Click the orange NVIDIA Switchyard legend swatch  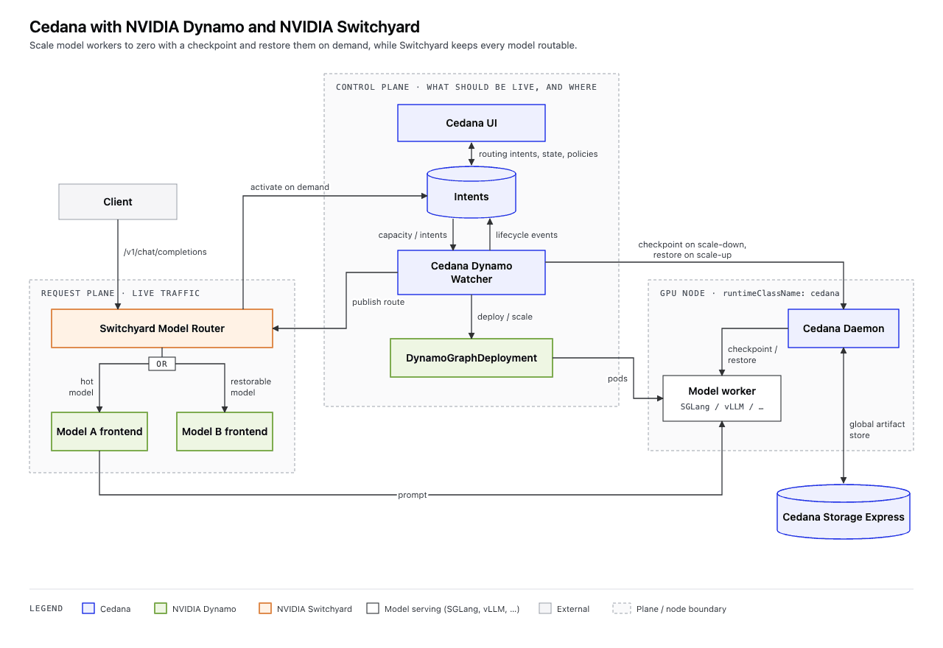click(265, 608)
